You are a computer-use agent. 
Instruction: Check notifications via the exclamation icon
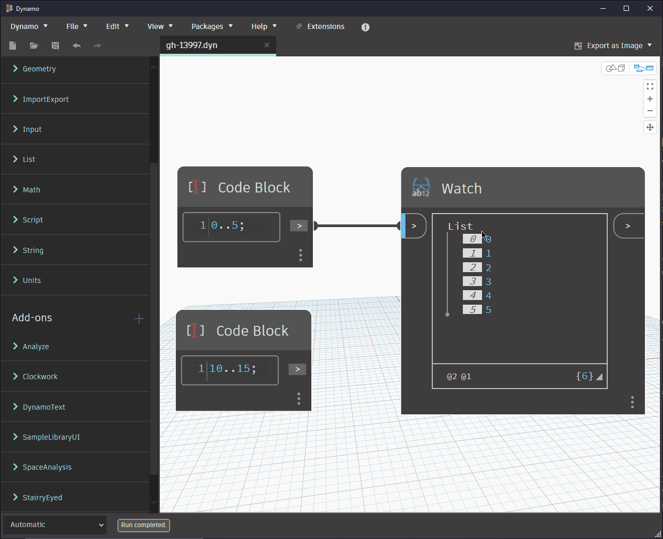365,27
